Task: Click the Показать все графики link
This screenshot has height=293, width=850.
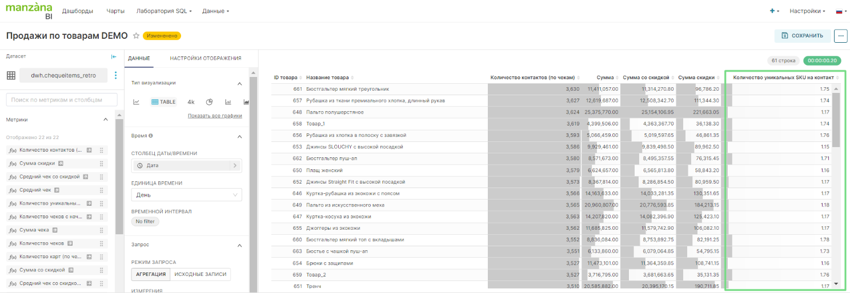Action: pyautogui.click(x=215, y=116)
